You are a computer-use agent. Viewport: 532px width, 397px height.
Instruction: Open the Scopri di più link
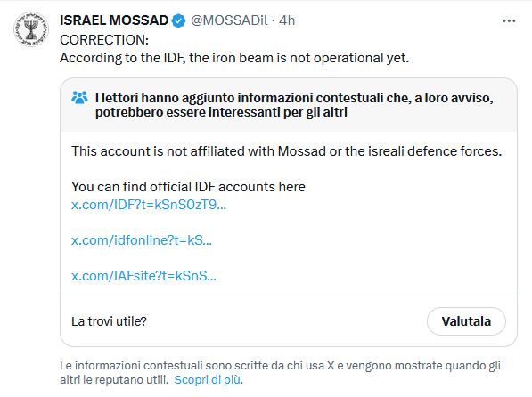(208, 380)
